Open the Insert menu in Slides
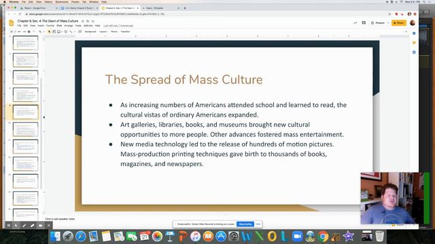435x244 pixels. 41,26
